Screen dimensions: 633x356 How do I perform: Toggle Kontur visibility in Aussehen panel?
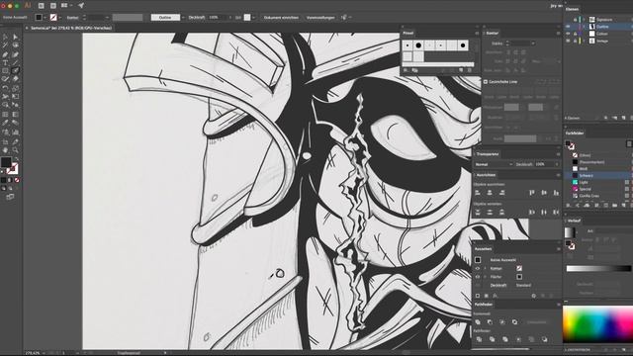coord(478,268)
